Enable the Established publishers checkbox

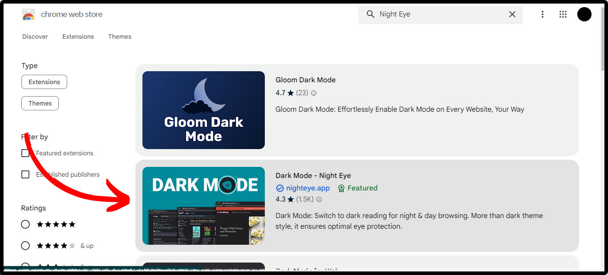25,174
